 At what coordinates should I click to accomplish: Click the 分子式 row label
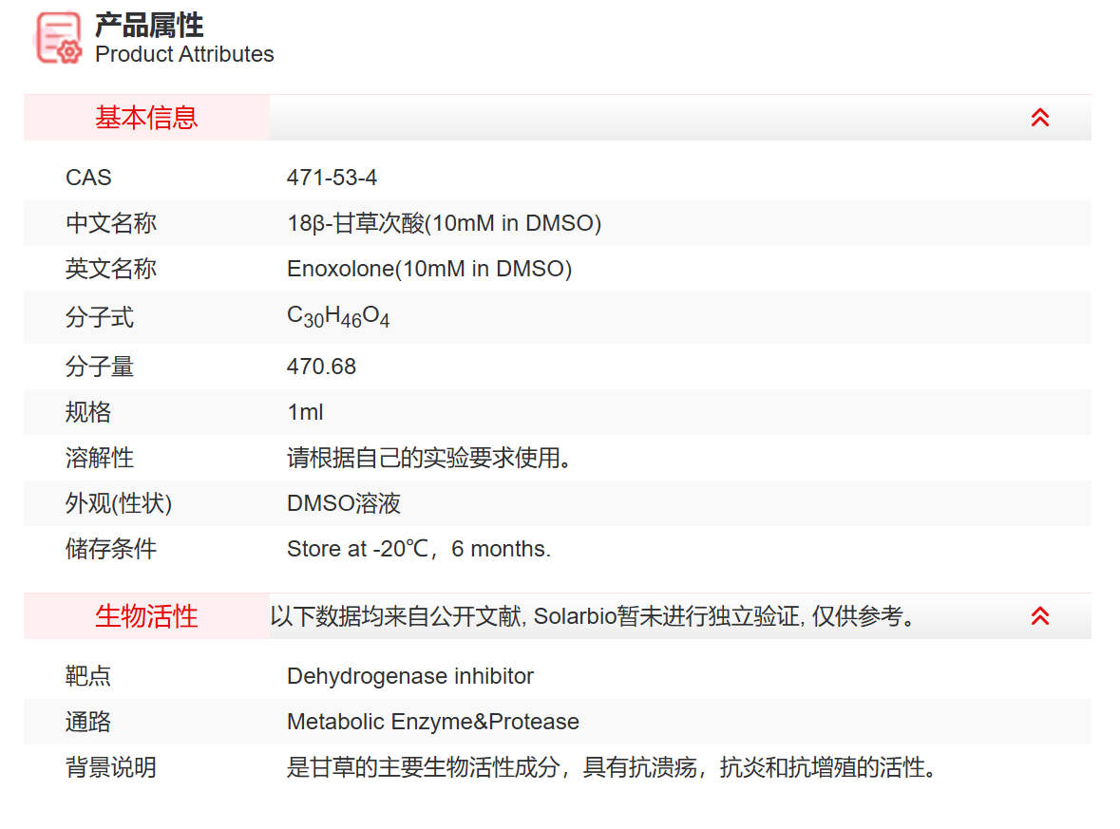coord(100,317)
